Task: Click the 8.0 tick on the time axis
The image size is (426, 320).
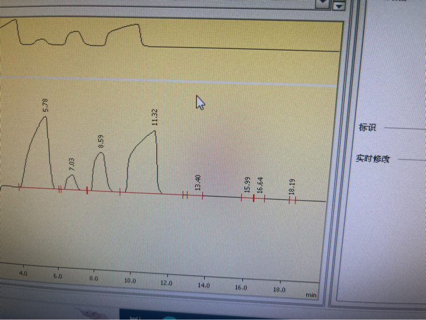Action: [94, 279]
